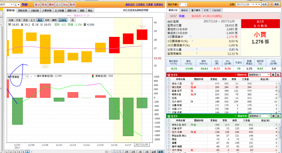The width and height of the screenshot is (282, 153).
Task: Switch to the 主力地圖 tab
Action: [x=60, y=11]
